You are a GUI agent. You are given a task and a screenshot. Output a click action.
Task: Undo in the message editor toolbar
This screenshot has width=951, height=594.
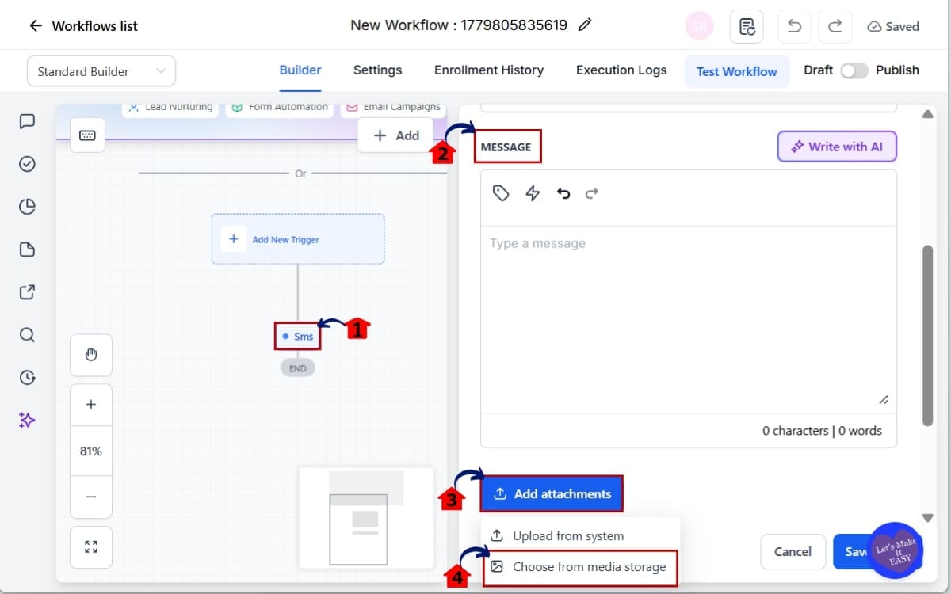pos(563,193)
